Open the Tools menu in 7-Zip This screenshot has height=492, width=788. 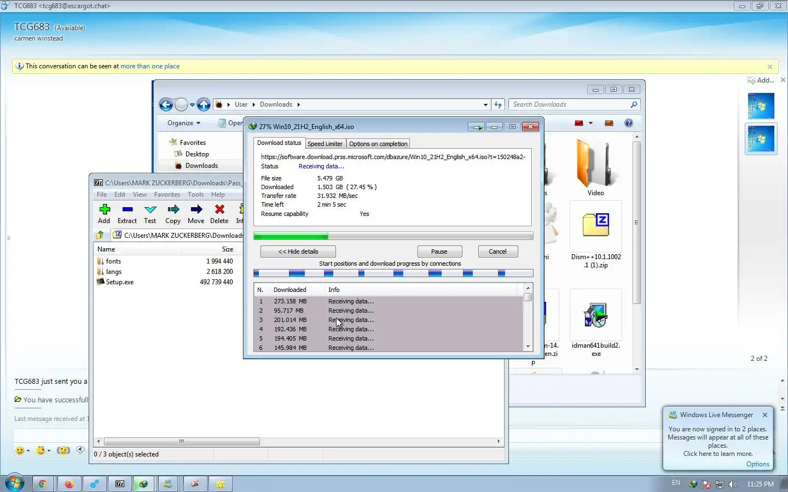point(195,195)
